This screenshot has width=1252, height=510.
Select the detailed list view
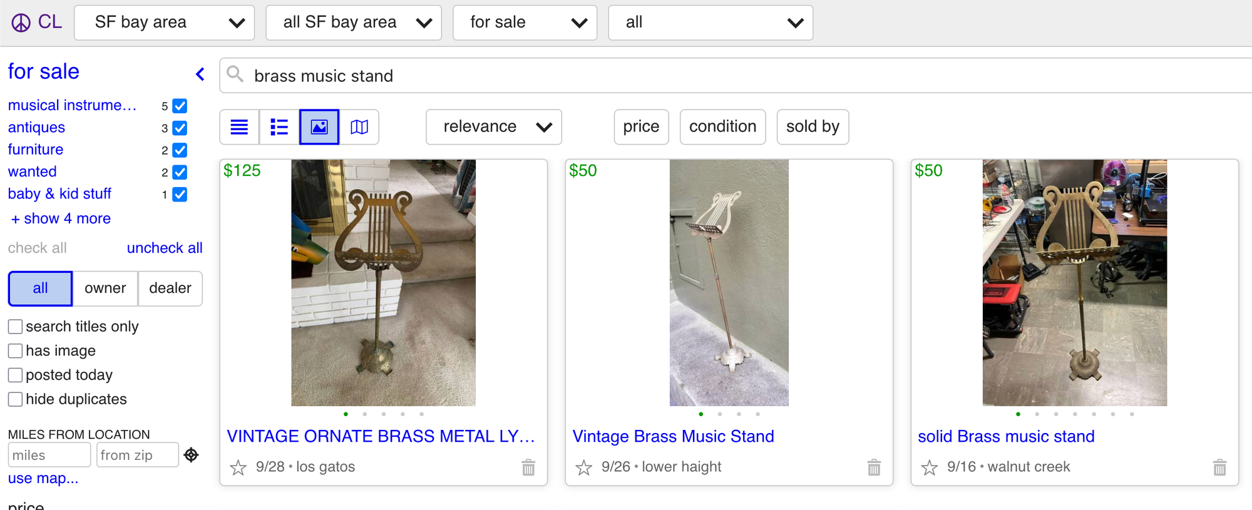279,126
